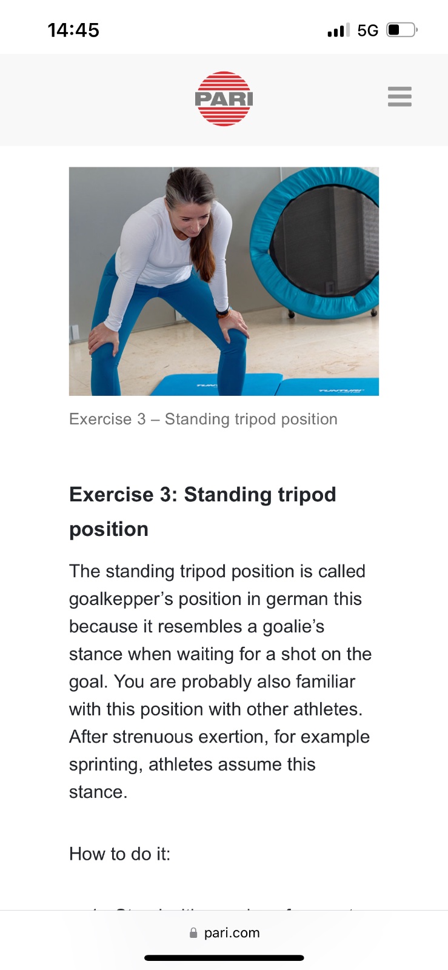448x970 pixels.
Task: Tap the pari.com address bar
Action: [231, 933]
